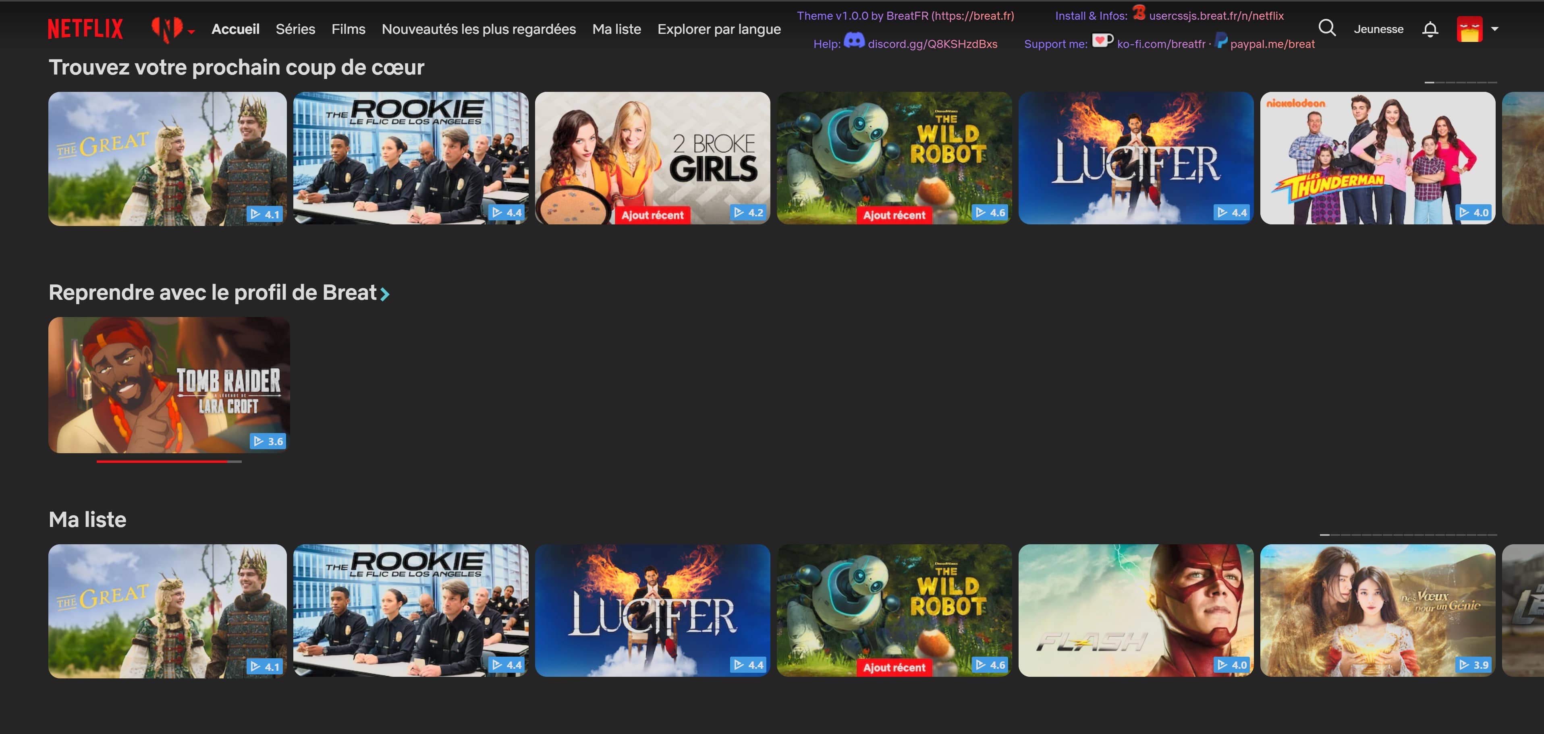Click the red usercss B icon
Image resolution: width=1544 pixels, height=734 pixels.
(x=1139, y=12)
